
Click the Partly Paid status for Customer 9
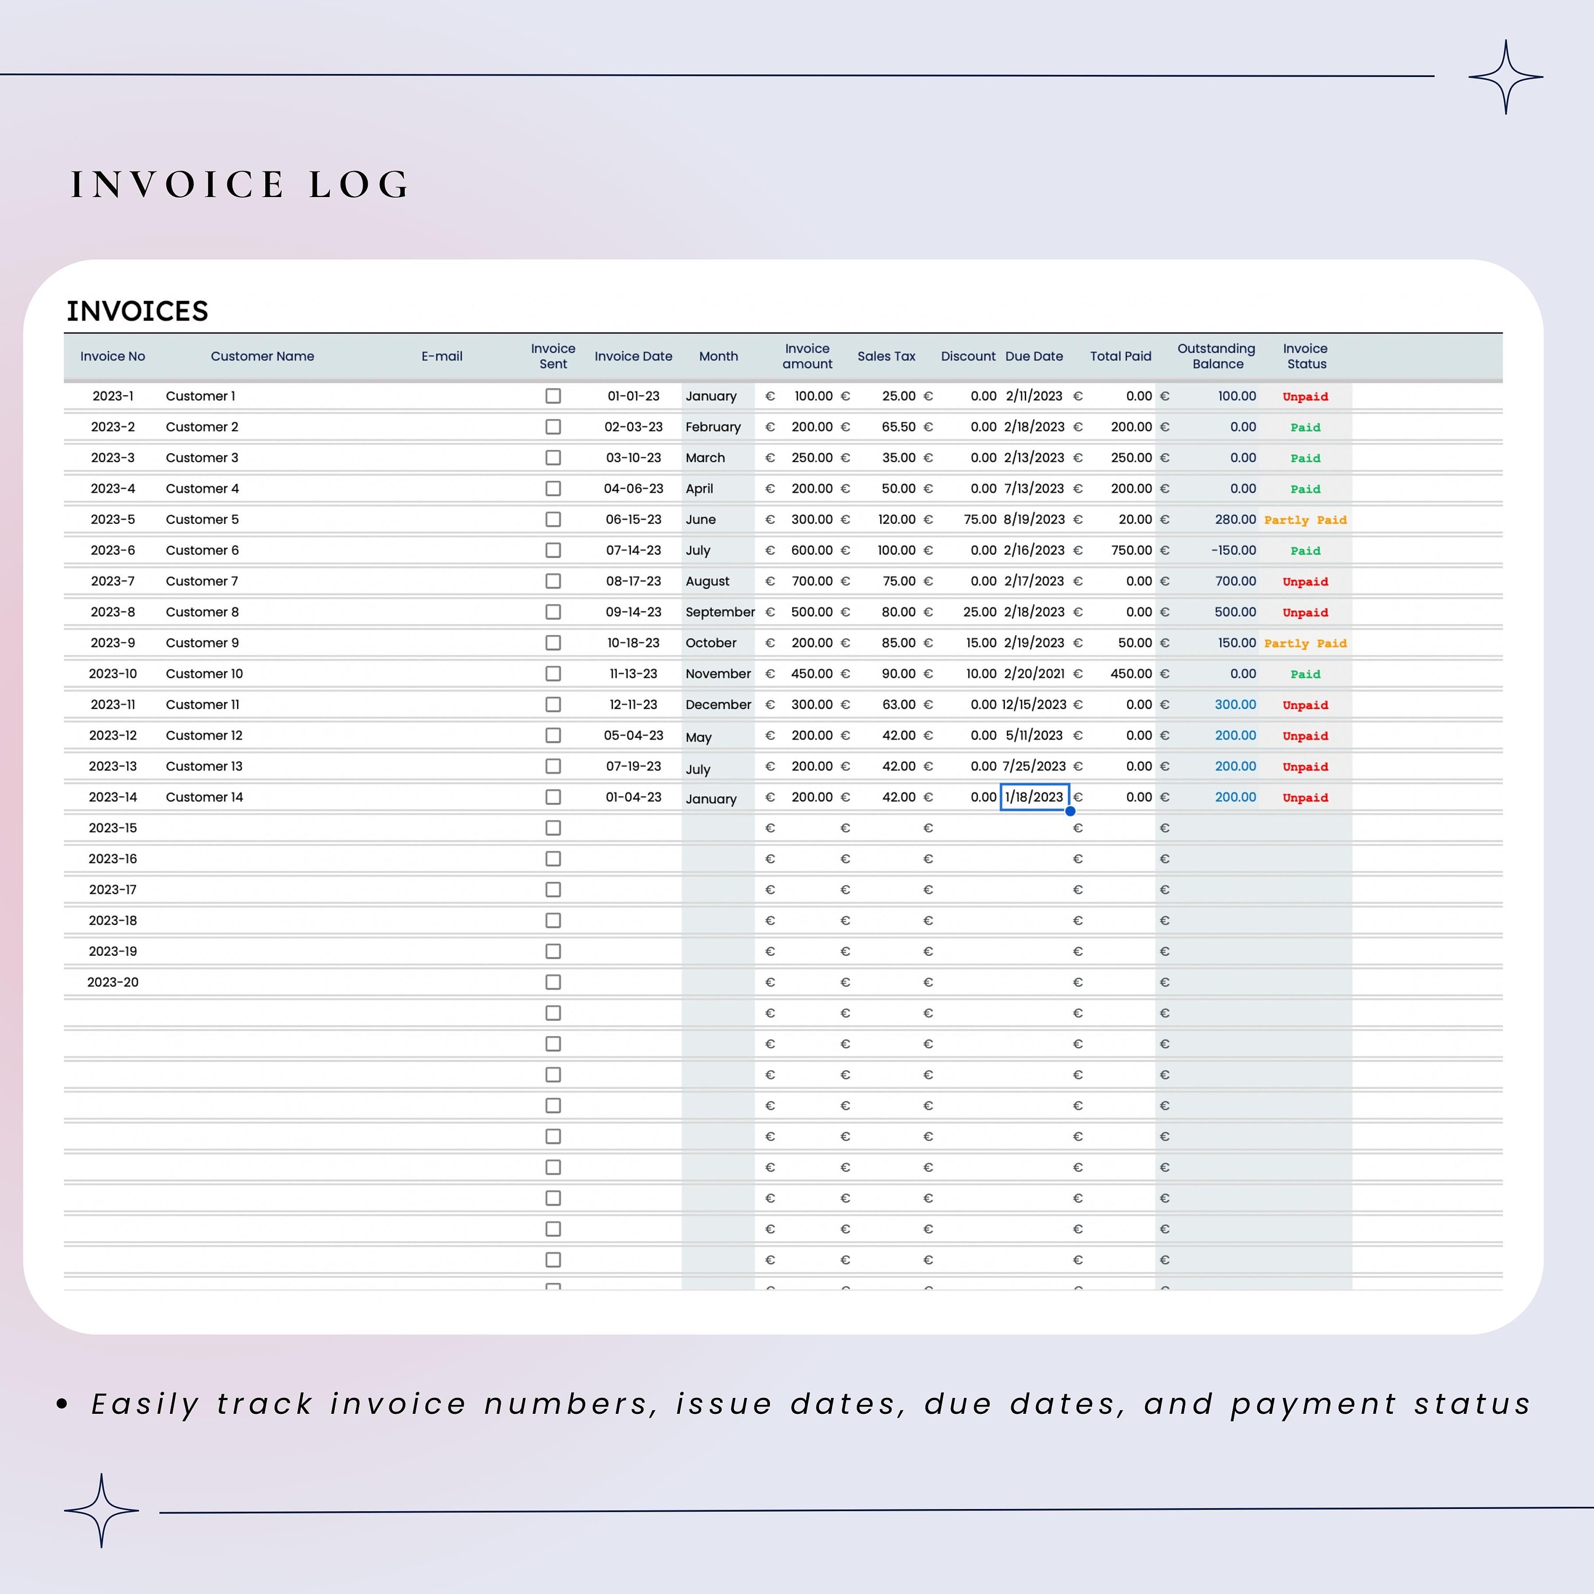click(x=1305, y=643)
